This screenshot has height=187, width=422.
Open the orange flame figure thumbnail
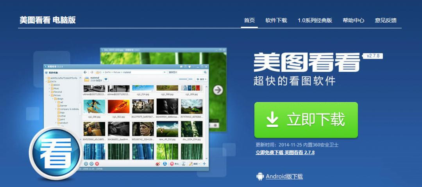pyautogui.click(x=119, y=106)
